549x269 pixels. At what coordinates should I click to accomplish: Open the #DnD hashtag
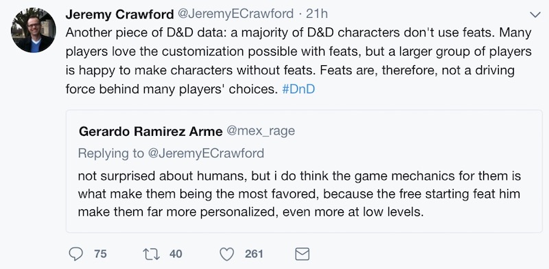pos(299,89)
